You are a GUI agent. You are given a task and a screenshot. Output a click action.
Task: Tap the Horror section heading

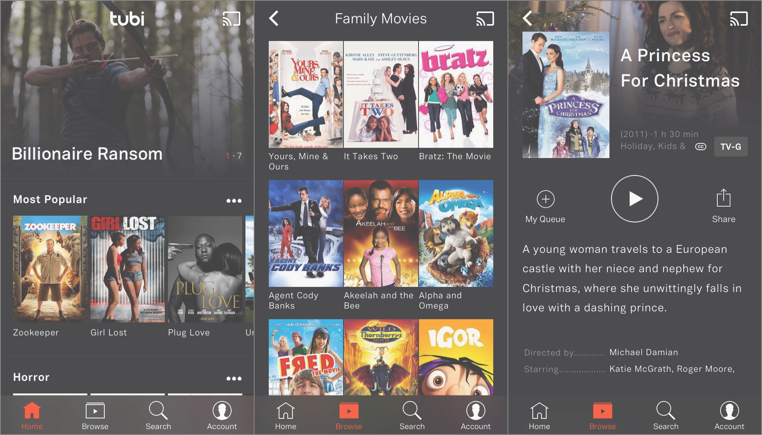tap(31, 377)
